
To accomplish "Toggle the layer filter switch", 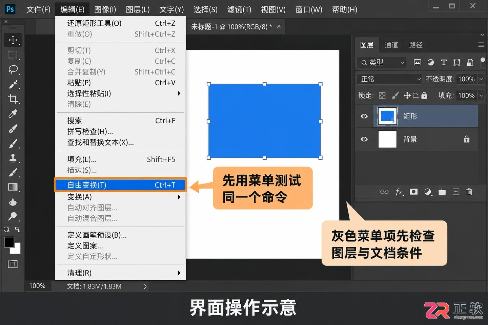I will (483, 62).
